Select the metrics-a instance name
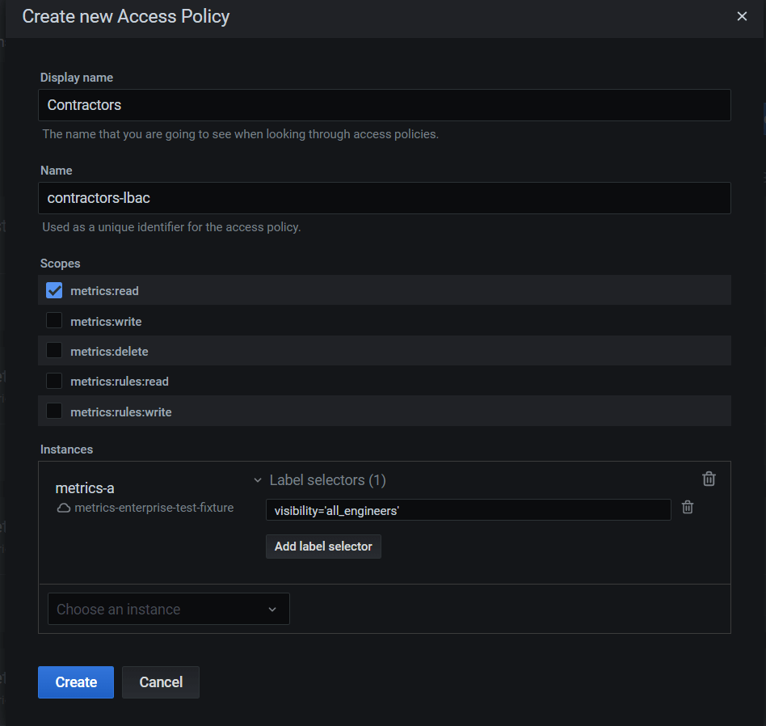This screenshot has width=766, height=726. [85, 488]
